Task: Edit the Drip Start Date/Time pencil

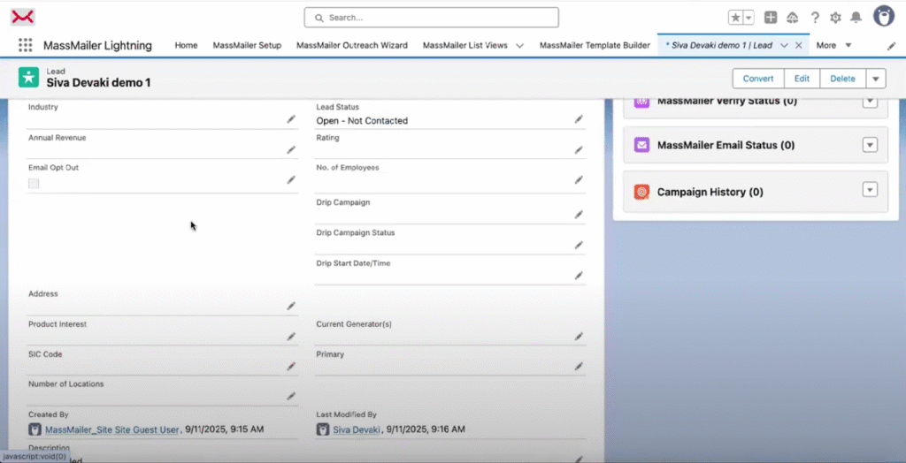Action: [579, 276]
